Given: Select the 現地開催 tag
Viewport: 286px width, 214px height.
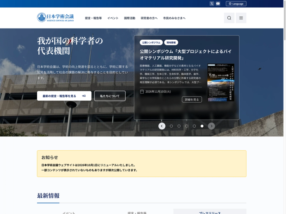Looking at the screenshot, I should click(x=171, y=42).
